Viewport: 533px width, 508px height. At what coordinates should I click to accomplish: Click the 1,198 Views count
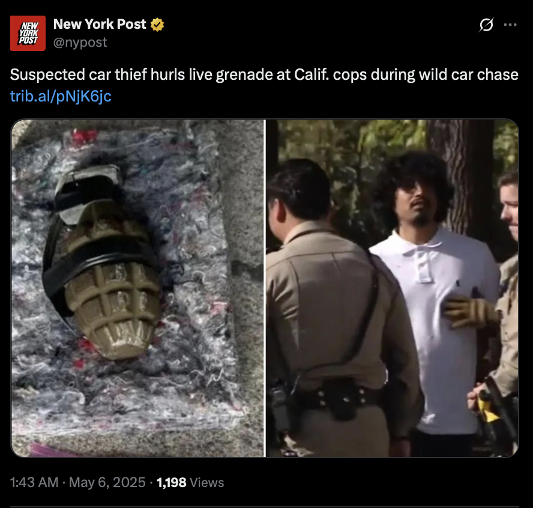pyautogui.click(x=190, y=482)
